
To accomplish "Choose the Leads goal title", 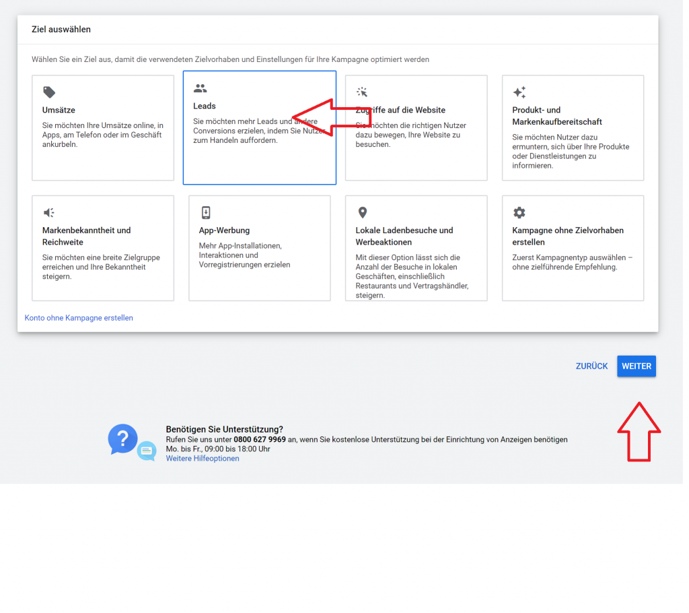I will [x=205, y=106].
